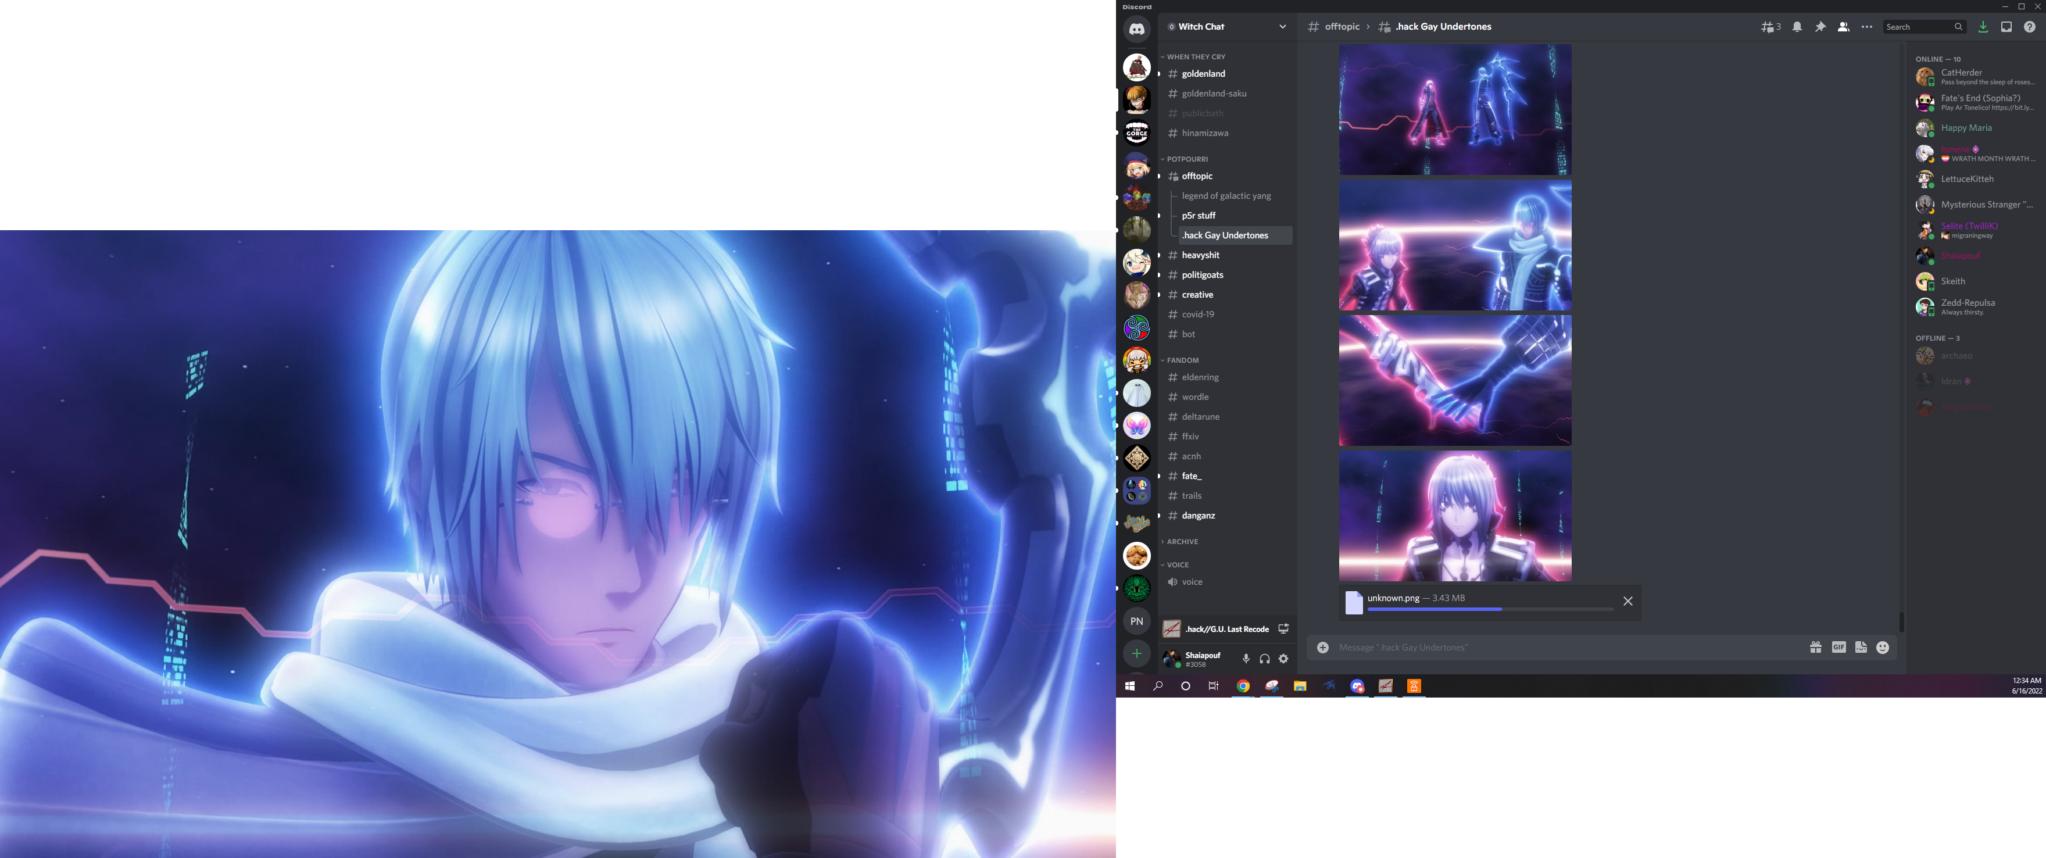Go to offtopic in the breadcrumb
2046x858 pixels.
tap(1342, 27)
